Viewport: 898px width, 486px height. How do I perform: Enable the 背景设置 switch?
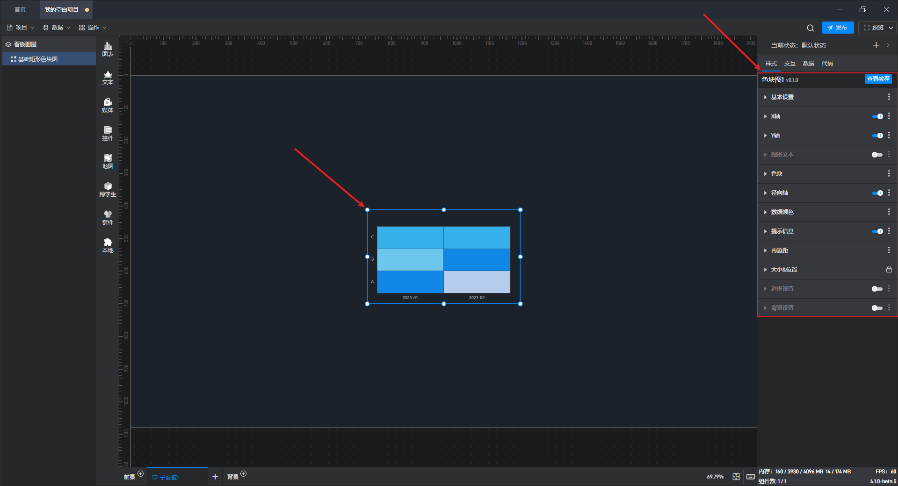click(877, 308)
